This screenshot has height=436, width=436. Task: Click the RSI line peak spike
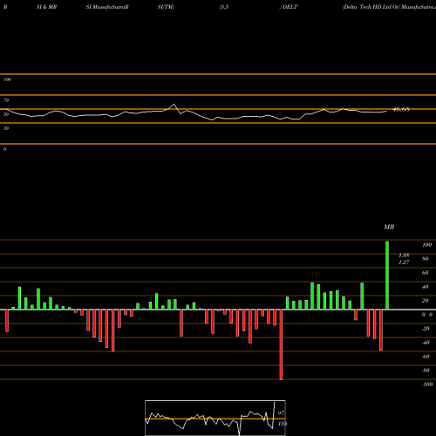pos(174,104)
